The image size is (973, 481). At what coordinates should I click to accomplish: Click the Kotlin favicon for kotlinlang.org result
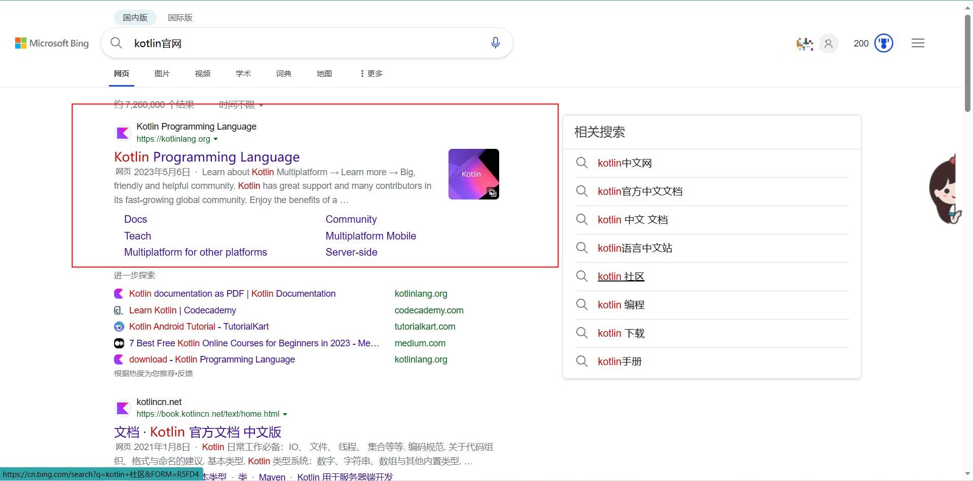(x=123, y=133)
